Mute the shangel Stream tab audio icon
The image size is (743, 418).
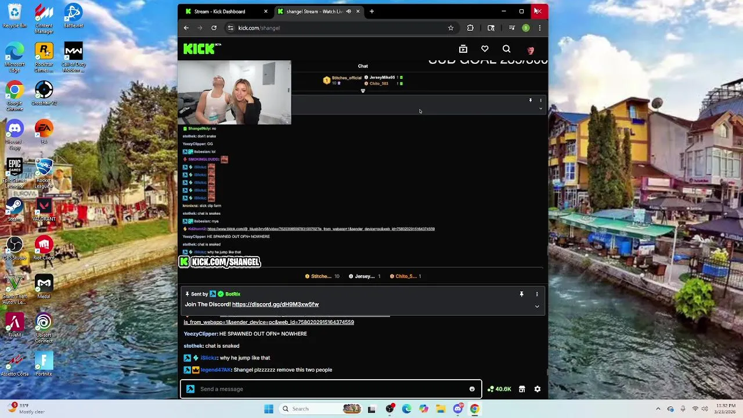pyautogui.click(x=348, y=12)
